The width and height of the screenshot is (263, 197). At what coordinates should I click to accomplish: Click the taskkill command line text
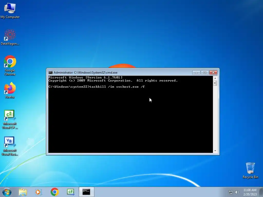click(97, 87)
